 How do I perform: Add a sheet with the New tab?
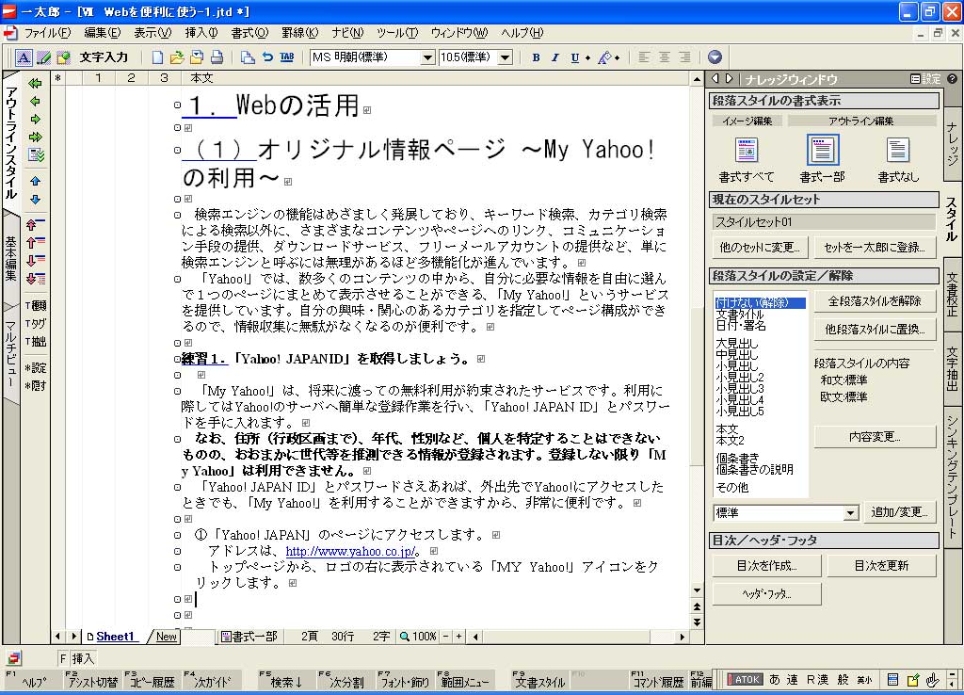click(x=166, y=637)
